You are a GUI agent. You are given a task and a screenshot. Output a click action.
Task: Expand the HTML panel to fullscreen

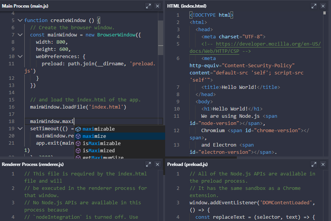pyautogui.click(x=314, y=6)
